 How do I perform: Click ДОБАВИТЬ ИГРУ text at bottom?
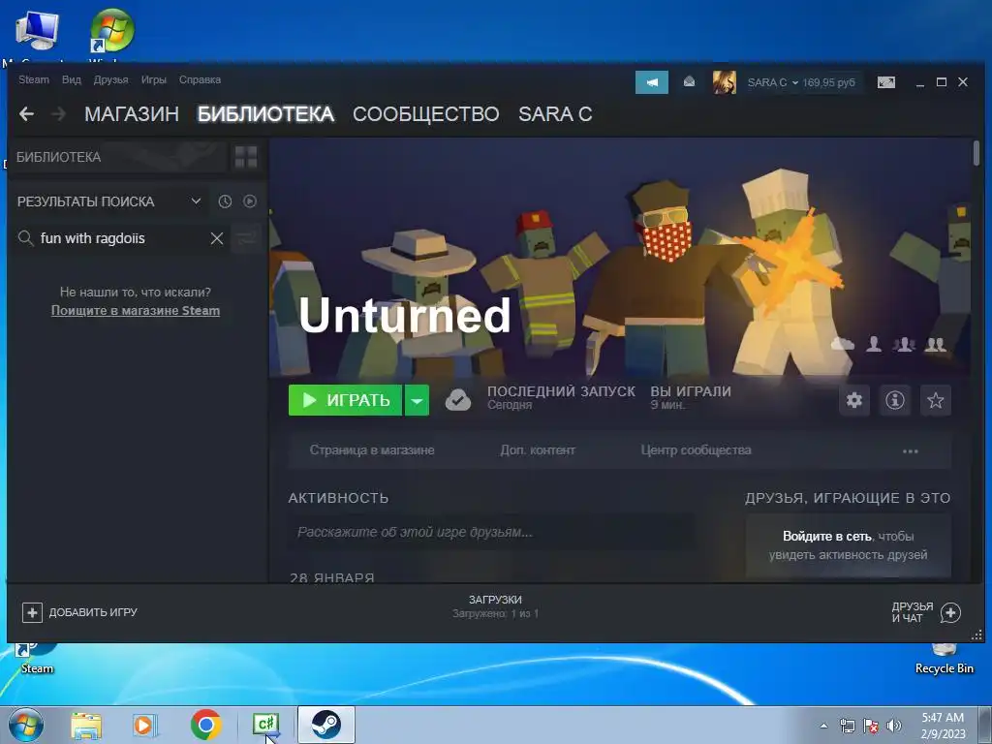coord(93,612)
